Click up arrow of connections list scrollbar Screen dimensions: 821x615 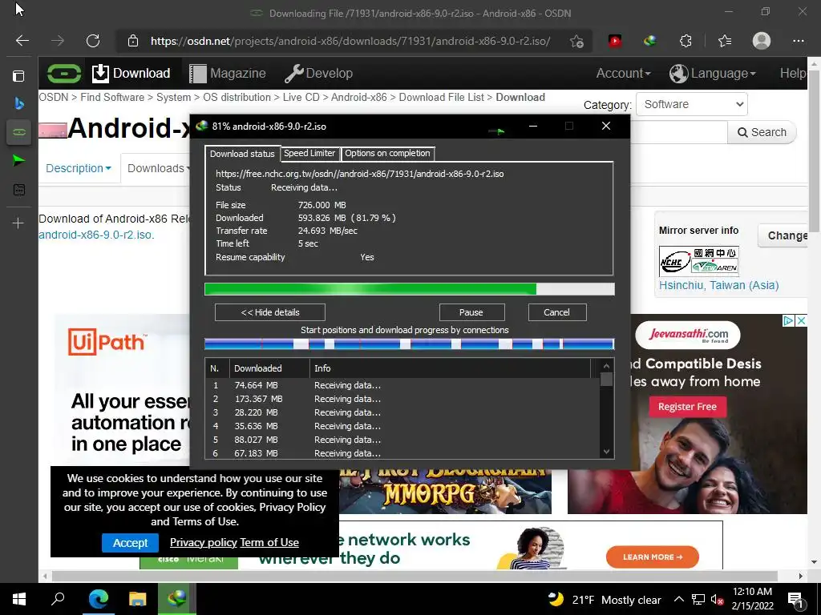(x=606, y=366)
